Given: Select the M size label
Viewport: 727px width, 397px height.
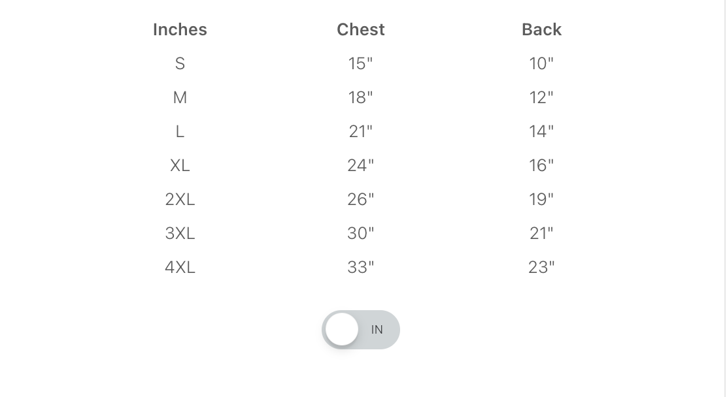Looking at the screenshot, I should (x=180, y=97).
